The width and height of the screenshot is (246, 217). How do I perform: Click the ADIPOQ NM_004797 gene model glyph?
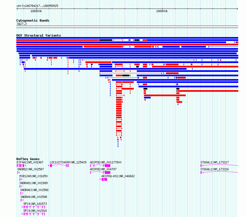100,172
